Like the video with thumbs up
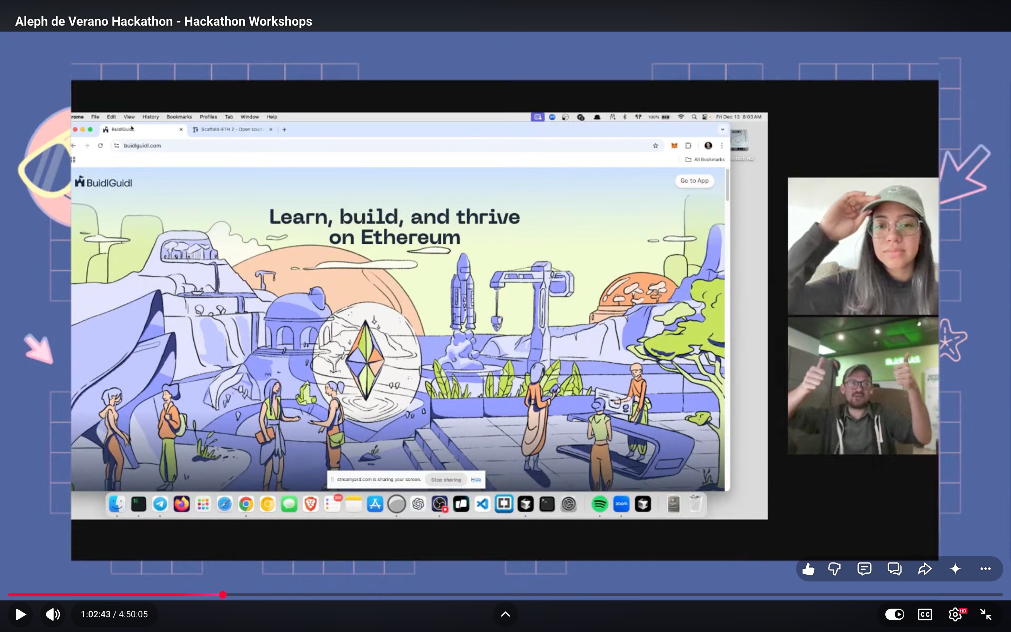This screenshot has height=632, width=1011. pyautogui.click(x=808, y=568)
